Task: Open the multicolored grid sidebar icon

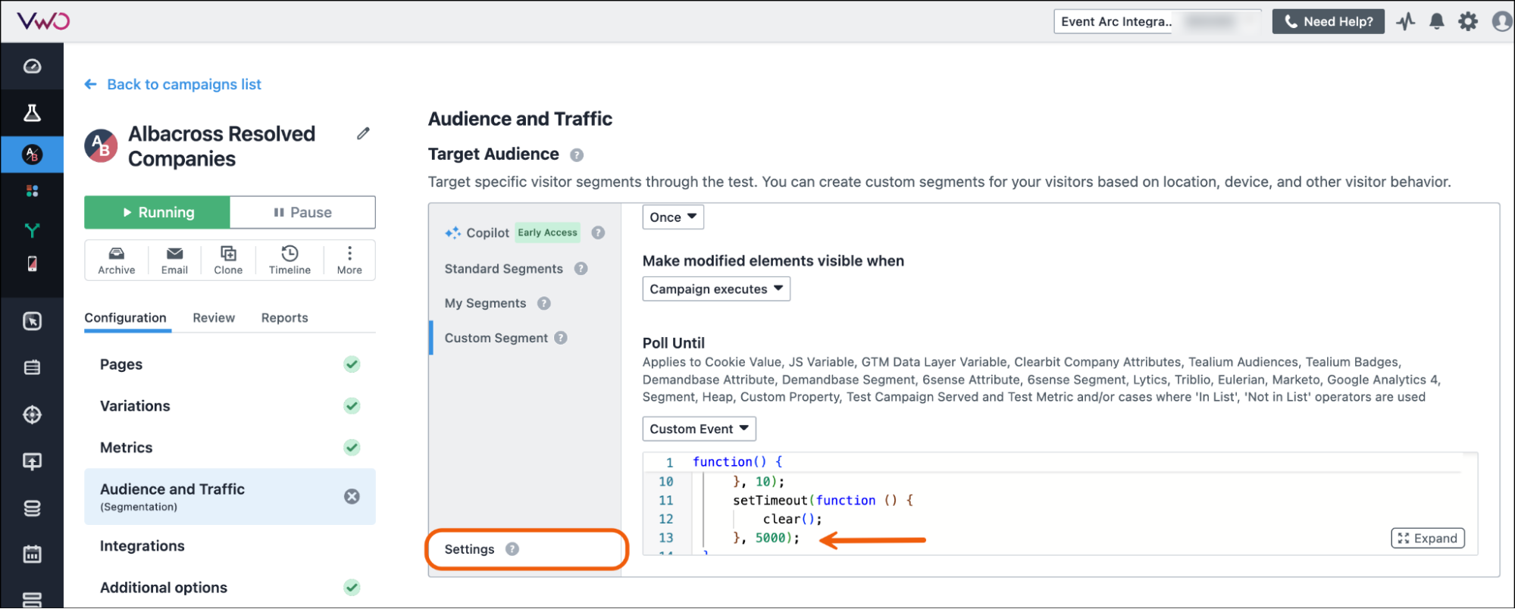Action: 32,191
